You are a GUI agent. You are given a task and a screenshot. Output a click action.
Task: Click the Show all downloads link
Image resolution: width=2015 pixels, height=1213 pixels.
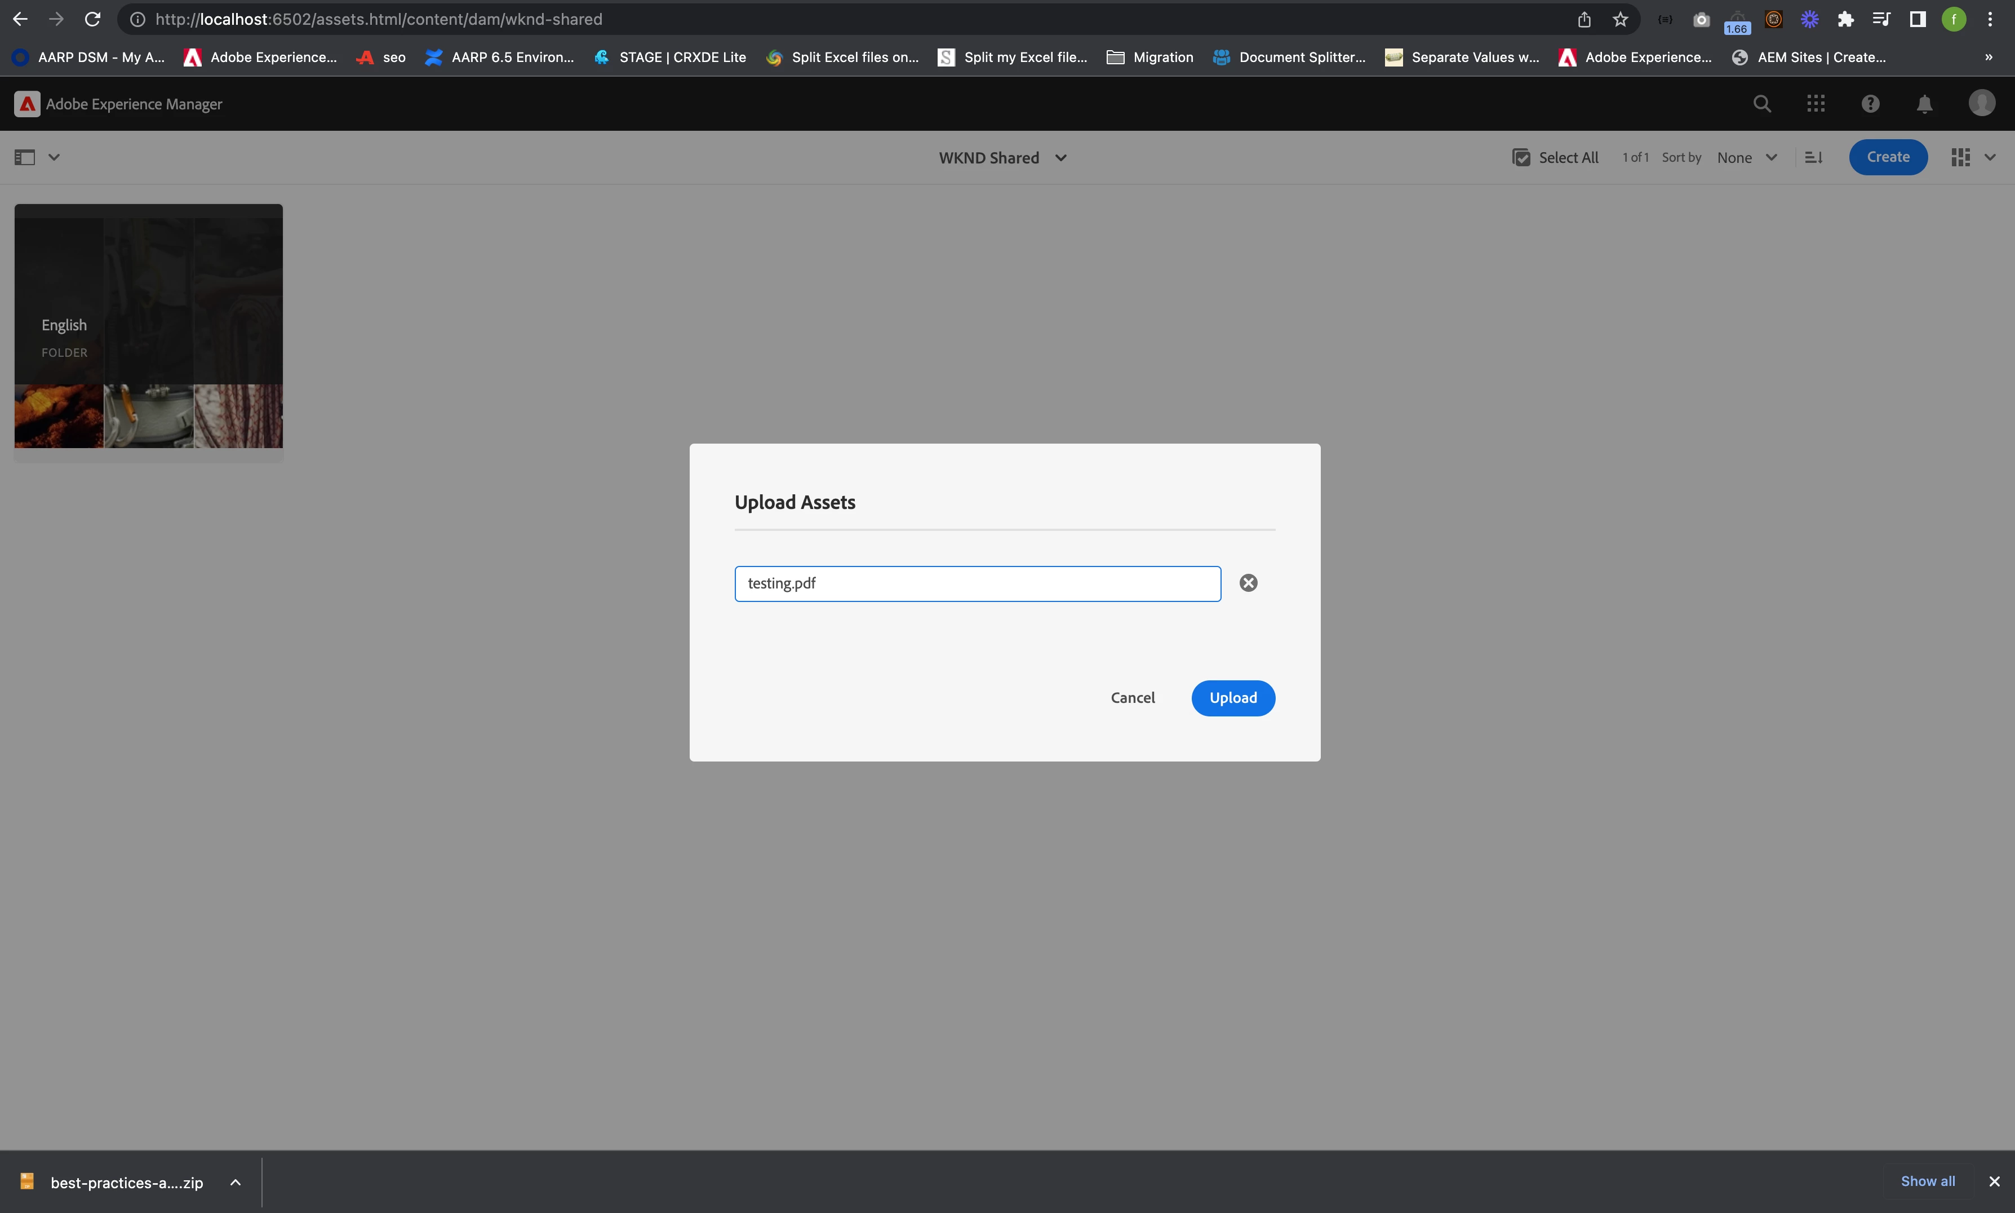[1927, 1181]
